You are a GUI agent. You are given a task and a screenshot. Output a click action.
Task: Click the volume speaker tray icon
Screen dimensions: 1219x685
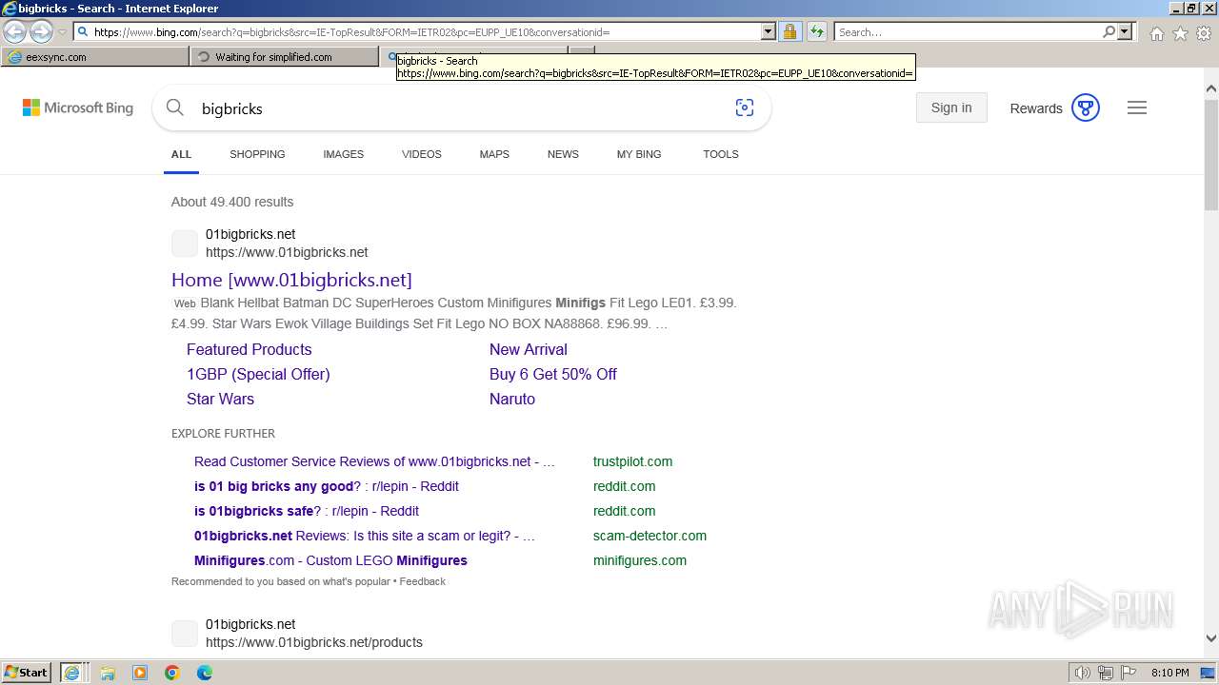coord(1083,673)
